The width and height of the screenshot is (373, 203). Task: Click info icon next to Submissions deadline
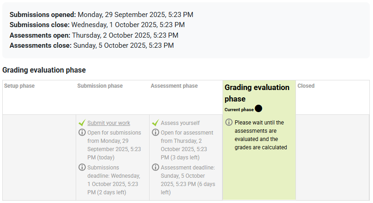pos(82,167)
